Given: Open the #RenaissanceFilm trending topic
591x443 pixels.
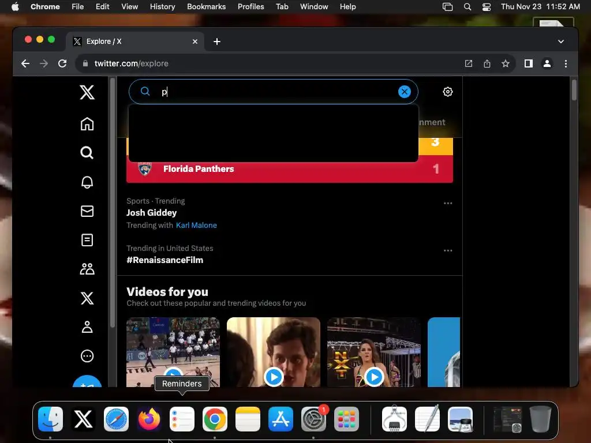Looking at the screenshot, I should (164, 260).
